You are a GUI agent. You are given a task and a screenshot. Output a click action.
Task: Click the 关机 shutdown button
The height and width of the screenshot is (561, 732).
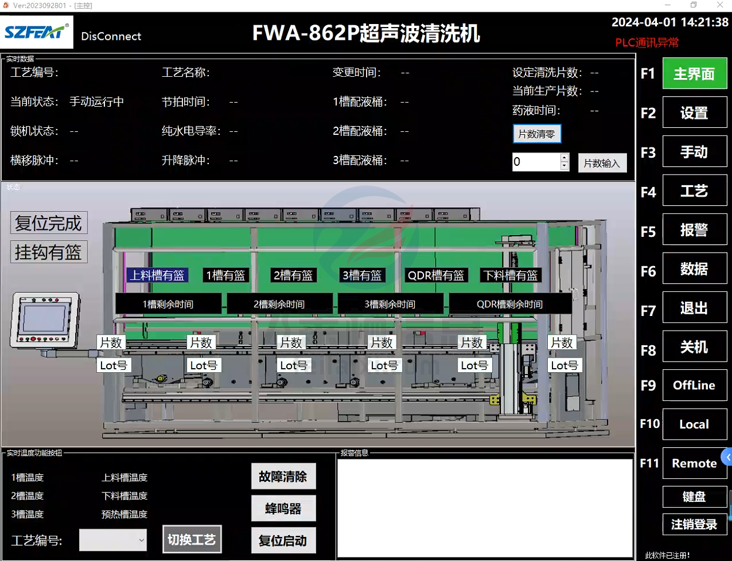click(x=694, y=346)
